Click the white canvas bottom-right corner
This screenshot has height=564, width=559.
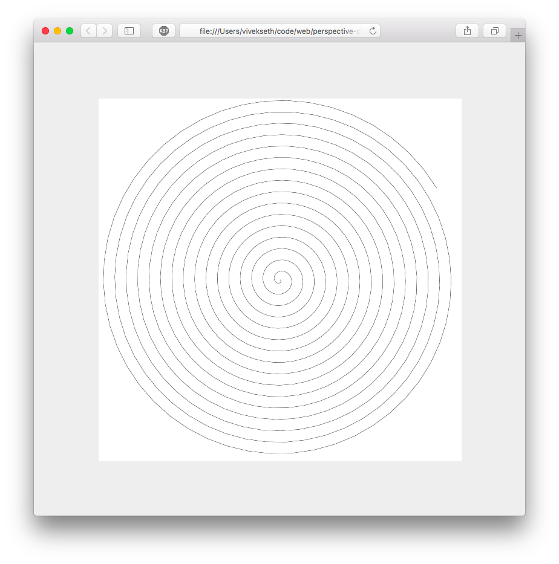(459, 459)
